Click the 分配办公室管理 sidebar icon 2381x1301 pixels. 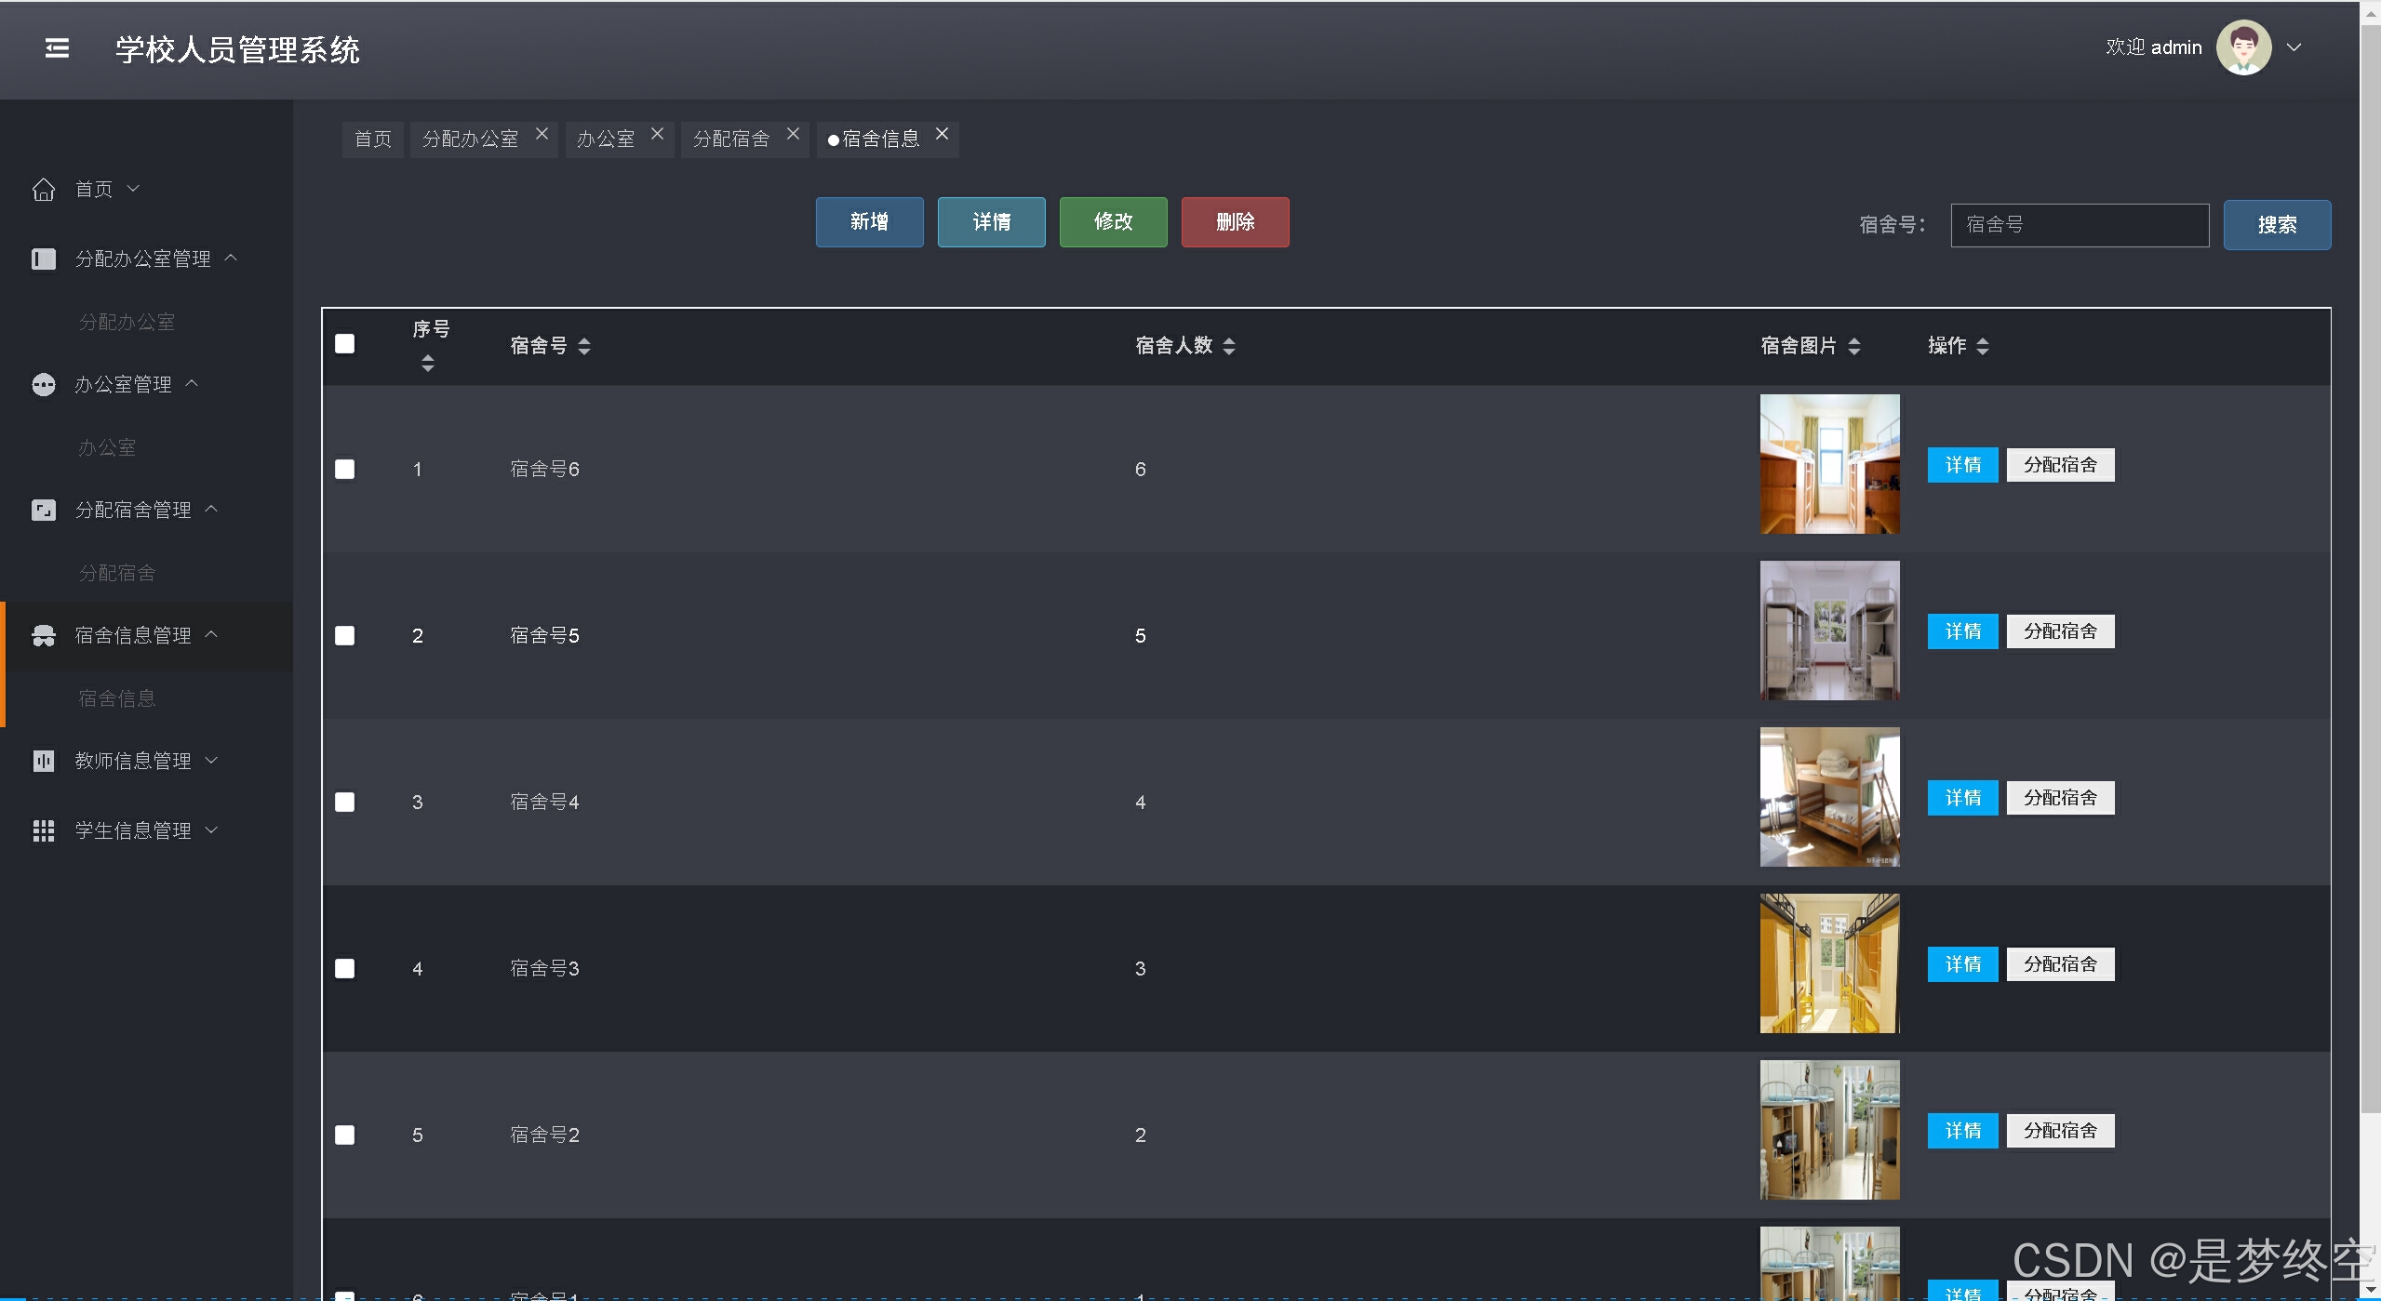click(43, 259)
